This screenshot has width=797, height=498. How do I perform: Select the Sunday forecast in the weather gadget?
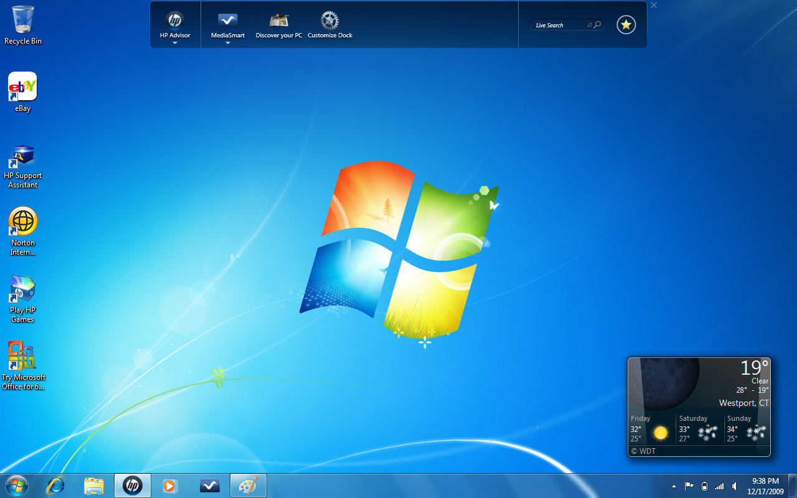[x=747, y=428]
